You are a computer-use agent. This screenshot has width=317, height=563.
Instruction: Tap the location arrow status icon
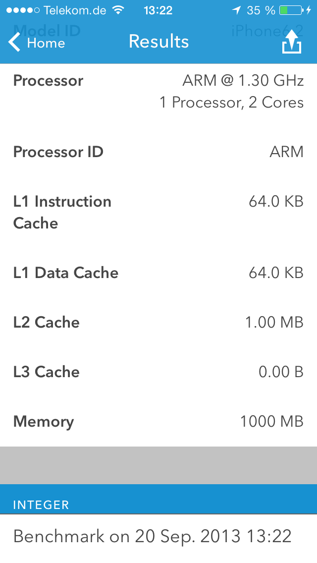236,10
